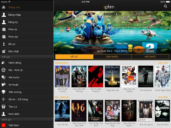Image resolution: width=171 pixels, height=128 pixels.
Task: Tap the Wi-Fi icon in status bar
Action: [x=9, y=2]
